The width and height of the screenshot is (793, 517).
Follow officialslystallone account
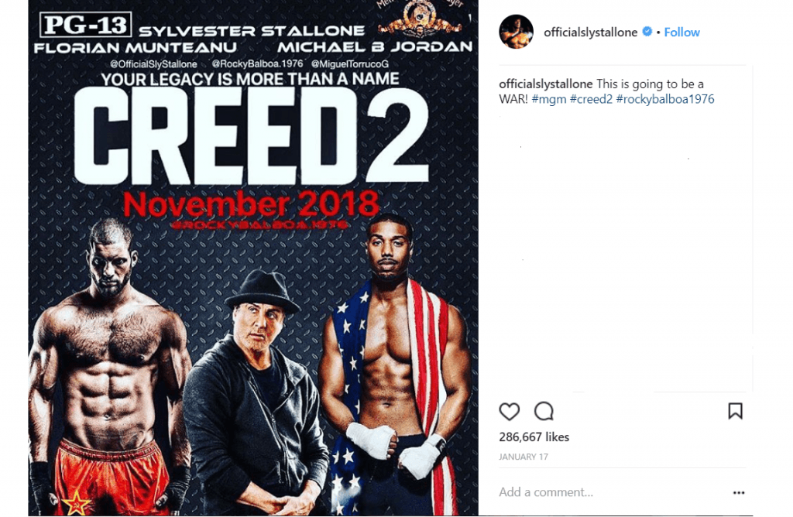point(681,33)
